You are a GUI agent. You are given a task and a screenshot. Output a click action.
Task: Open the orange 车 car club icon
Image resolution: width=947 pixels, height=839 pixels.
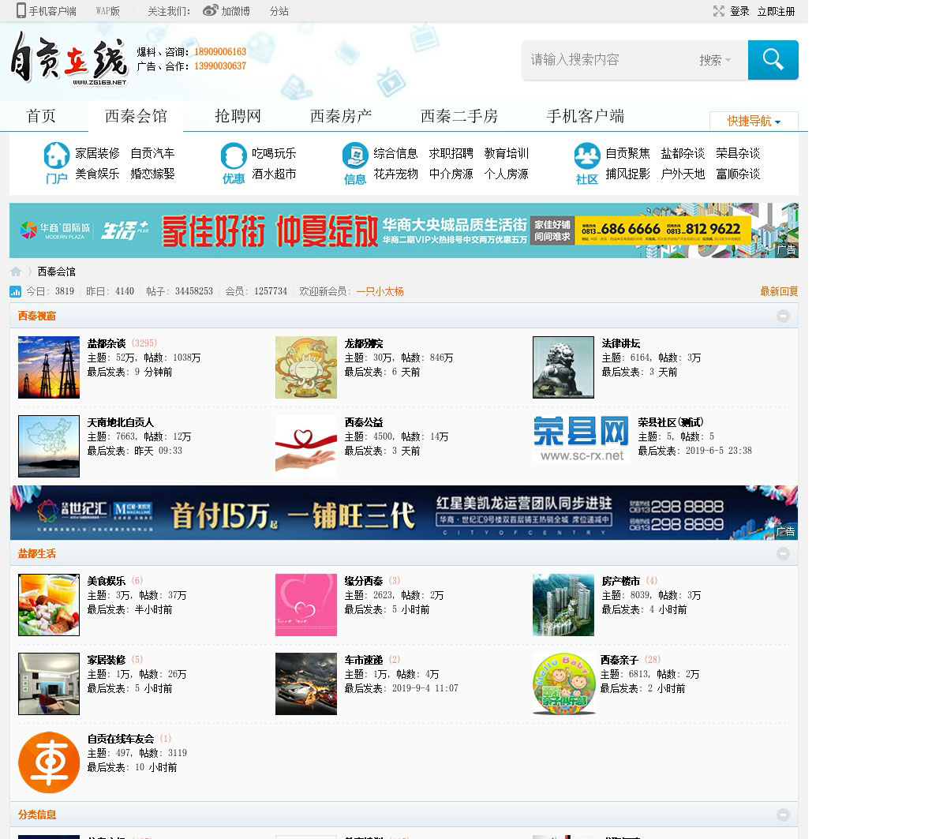pos(49,763)
